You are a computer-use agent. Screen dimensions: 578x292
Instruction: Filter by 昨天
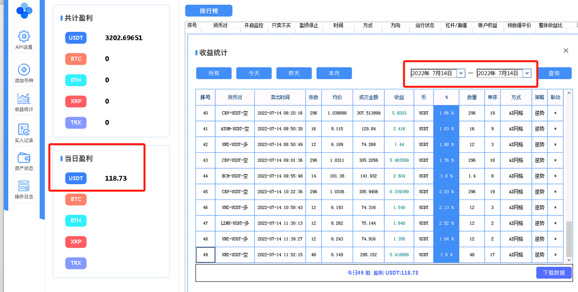point(294,73)
